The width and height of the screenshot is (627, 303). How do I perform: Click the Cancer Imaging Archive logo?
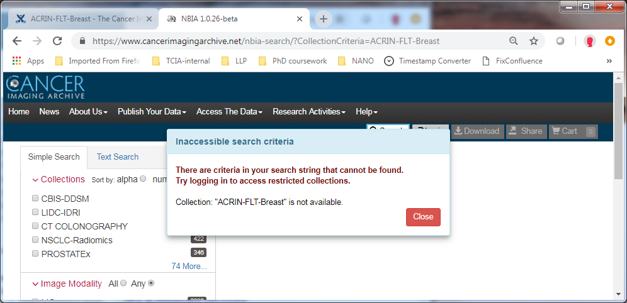[x=45, y=87]
